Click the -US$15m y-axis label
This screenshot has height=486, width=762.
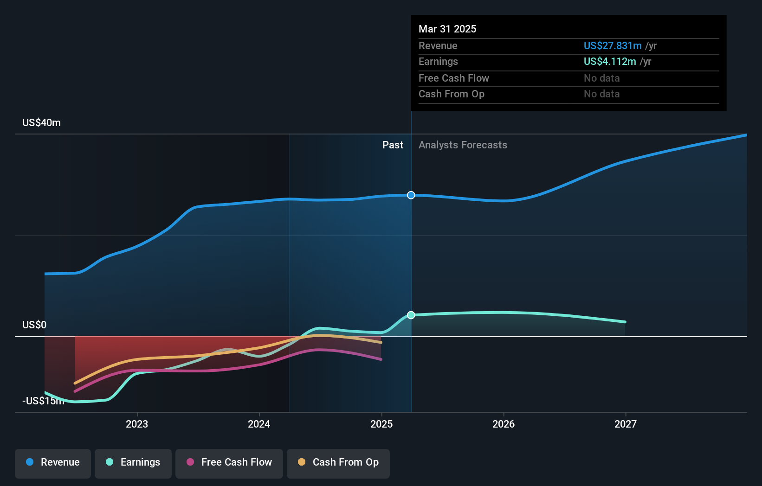click(43, 401)
